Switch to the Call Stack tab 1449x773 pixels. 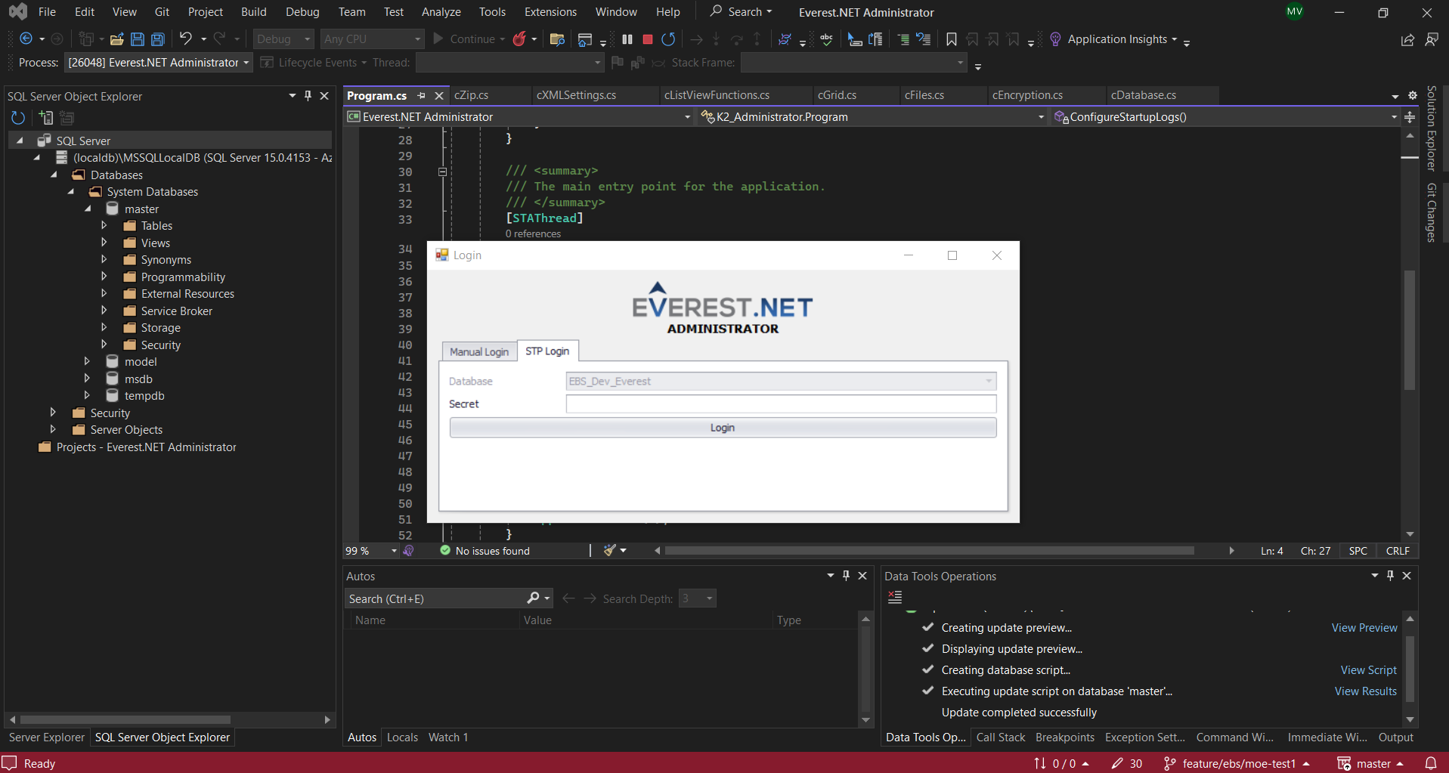coord(1001,737)
